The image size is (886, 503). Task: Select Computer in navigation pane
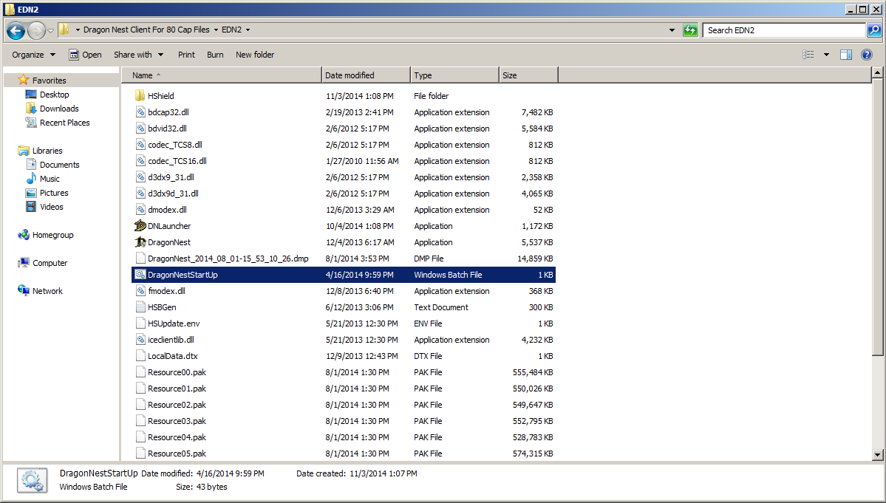coord(50,263)
